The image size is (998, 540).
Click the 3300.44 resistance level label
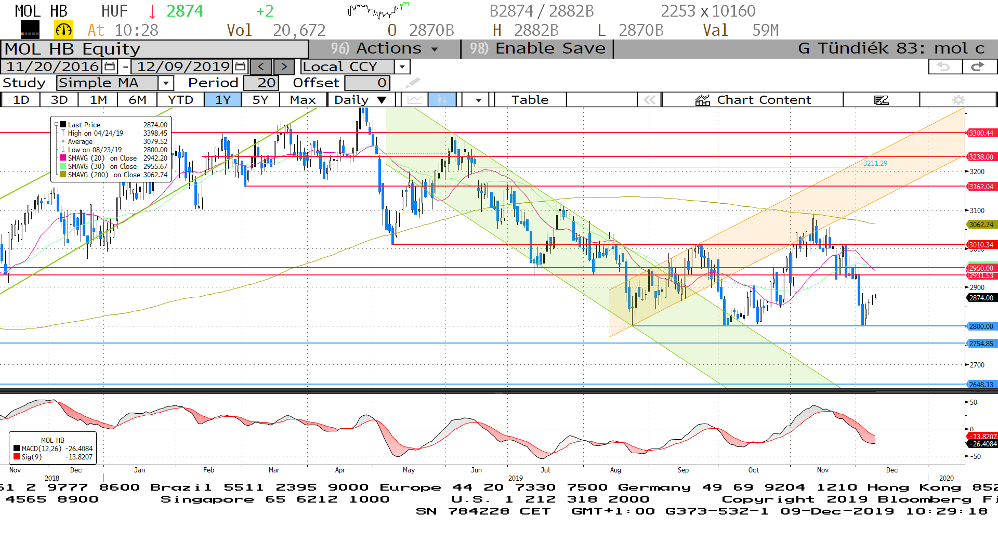click(981, 133)
